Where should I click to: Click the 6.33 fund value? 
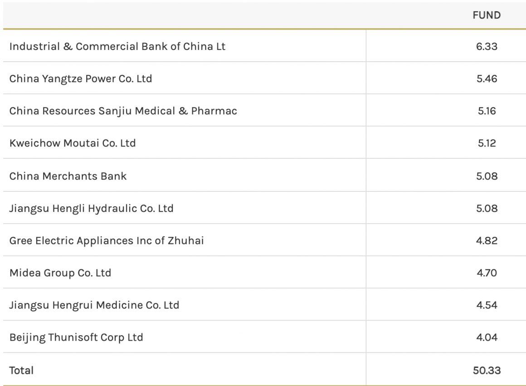[x=487, y=46]
